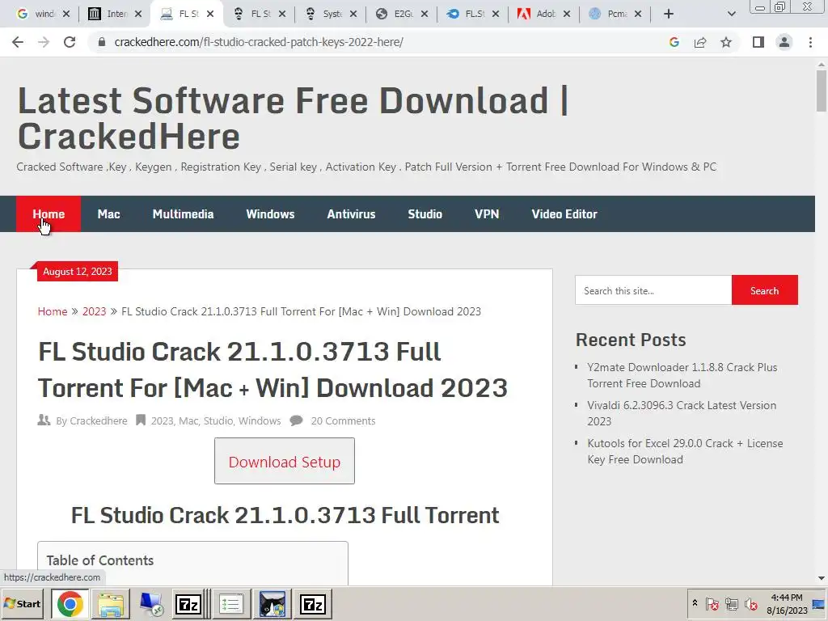
Task: Open the Chrome three-dot menu
Action: tap(810, 42)
